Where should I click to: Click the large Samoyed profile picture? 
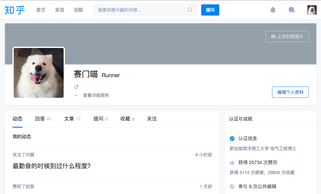[x=39, y=73]
